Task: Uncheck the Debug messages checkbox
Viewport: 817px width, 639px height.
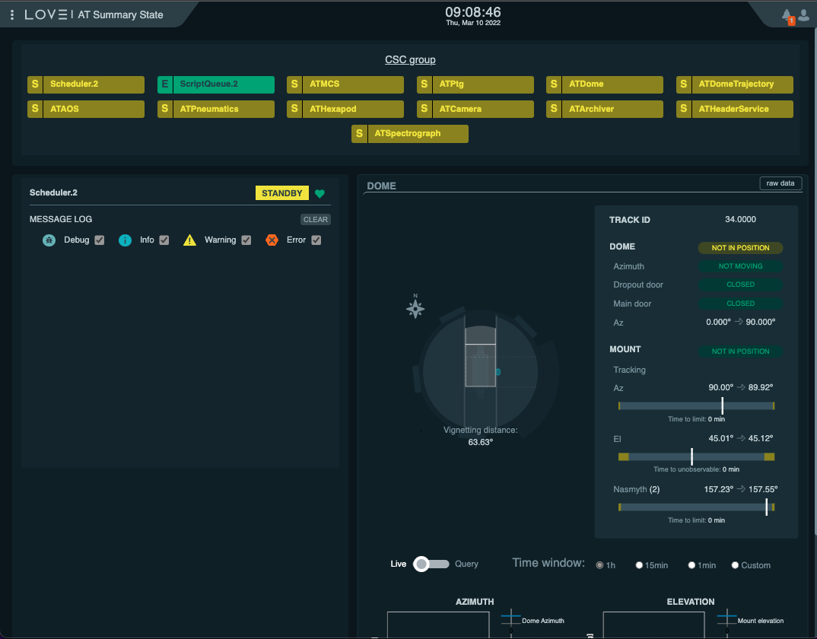Action: (99, 240)
